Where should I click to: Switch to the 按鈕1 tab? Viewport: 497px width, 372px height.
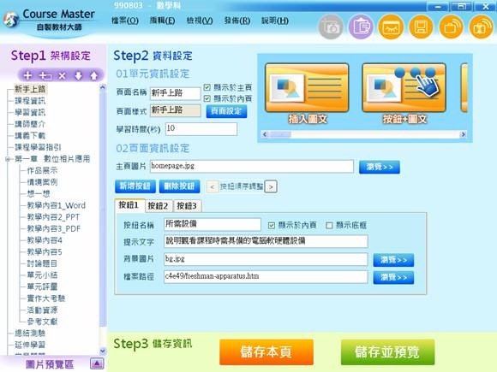click(129, 205)
